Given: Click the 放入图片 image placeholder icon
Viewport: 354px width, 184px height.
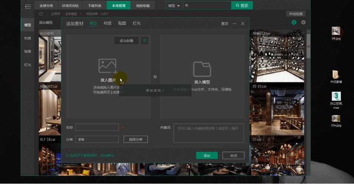Looking at the screenshot, I should (x=108, y=66).
